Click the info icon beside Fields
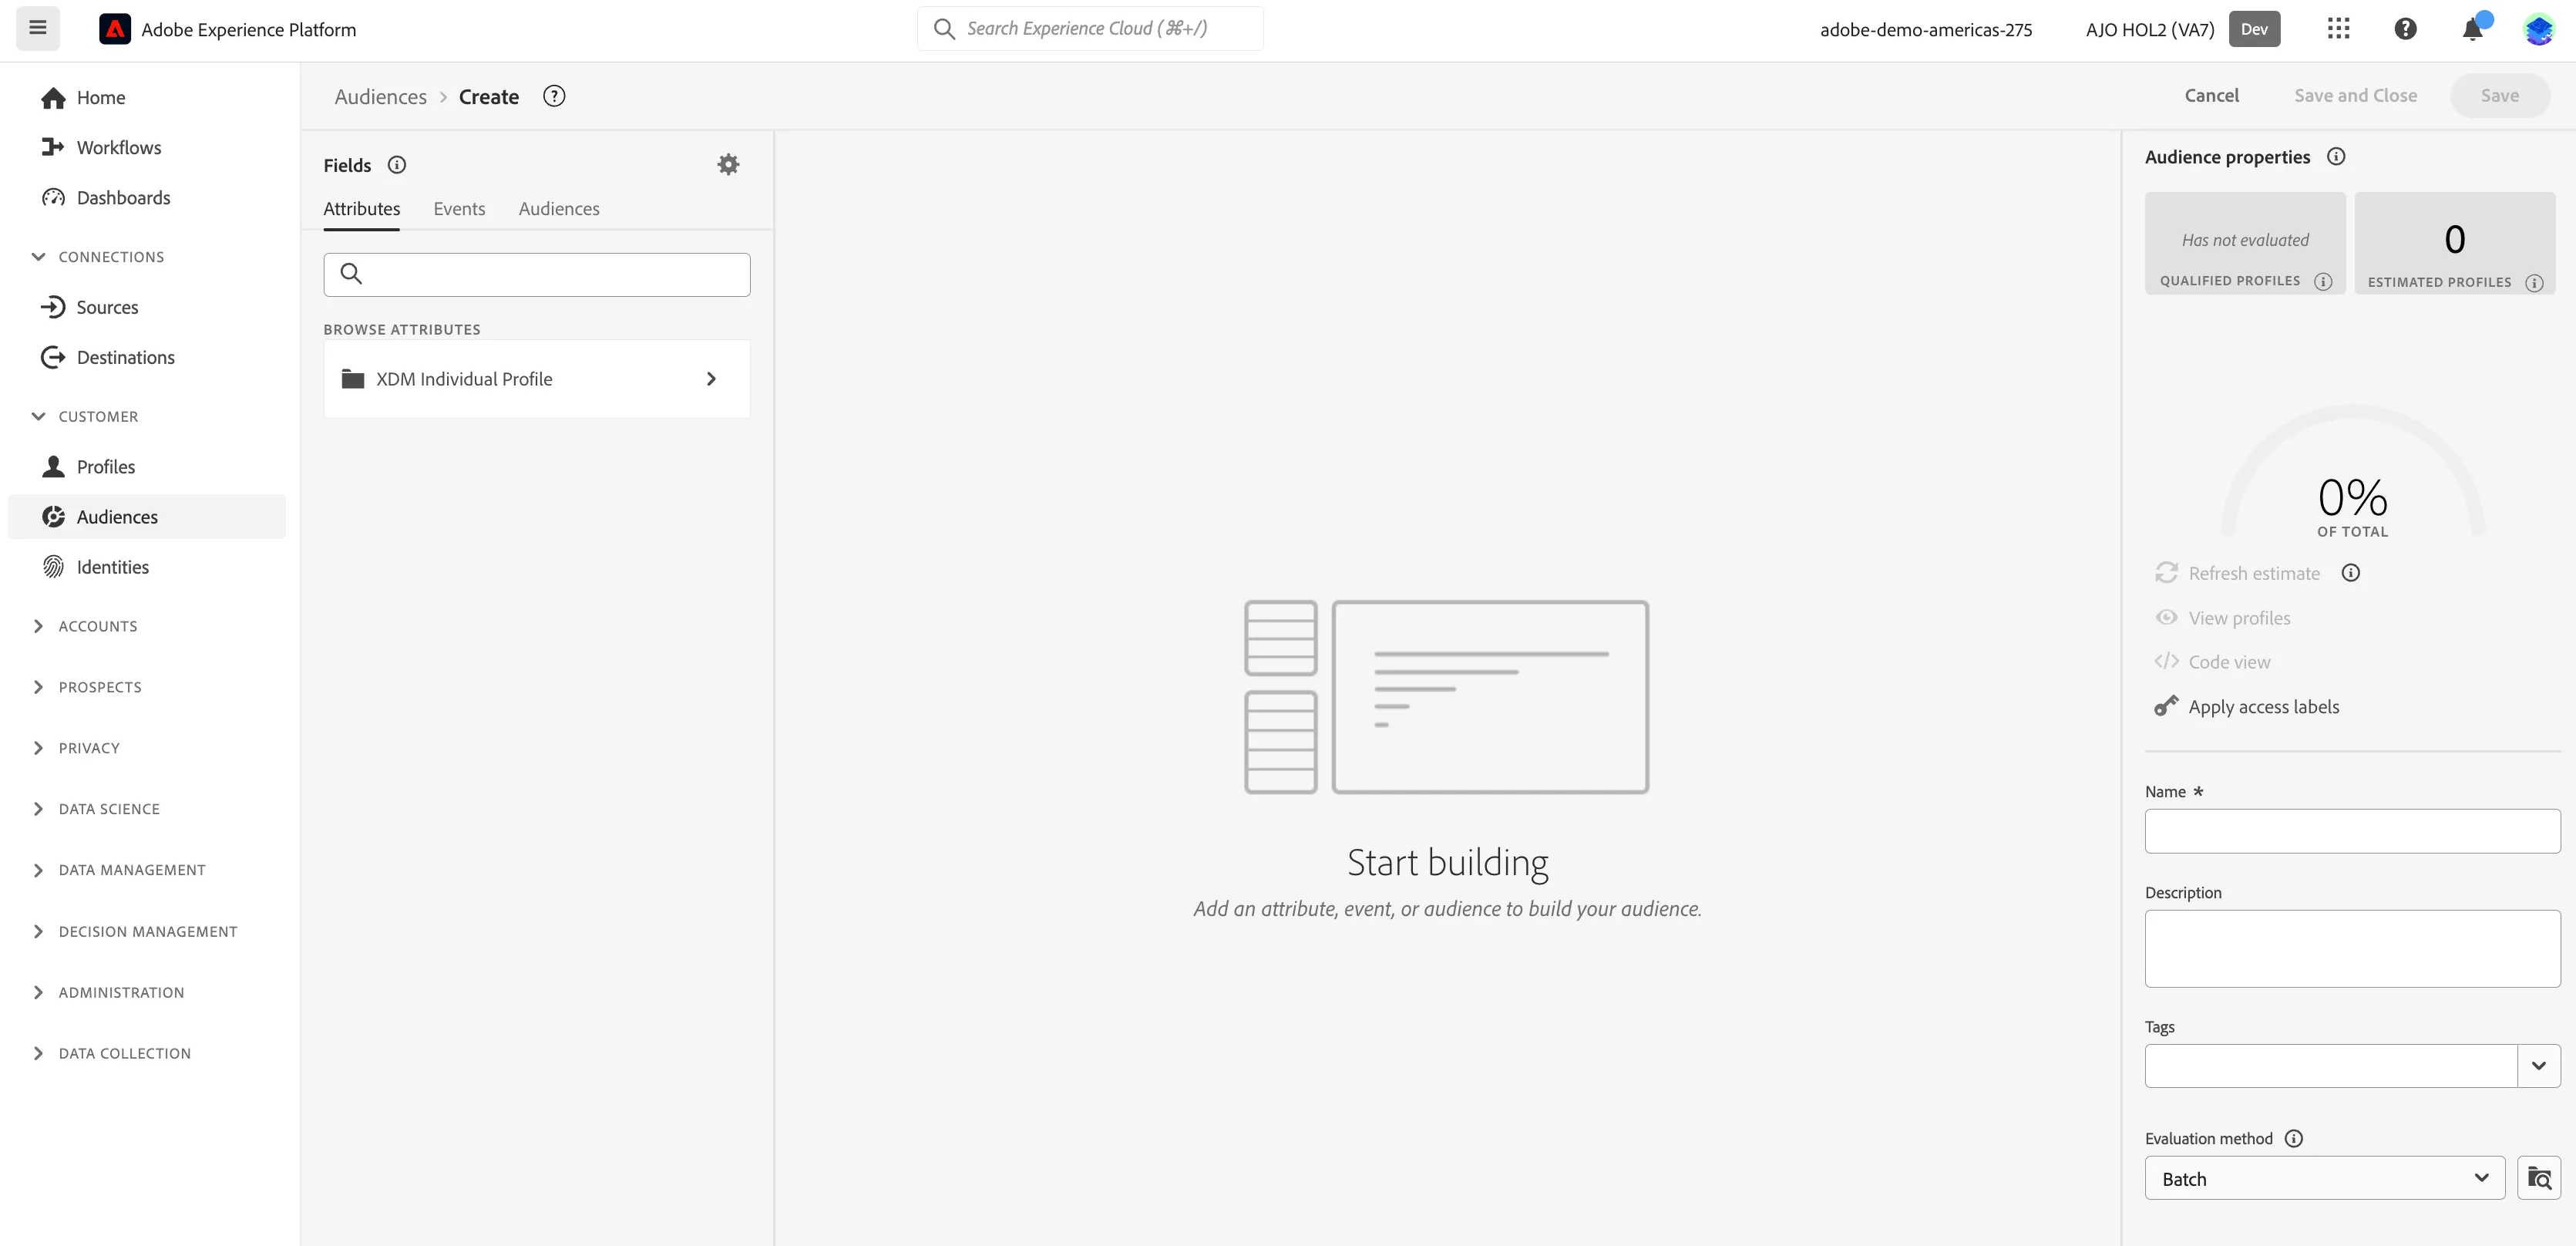 (x=397, y=165)
